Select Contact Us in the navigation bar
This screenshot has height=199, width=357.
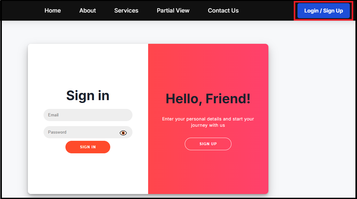point(223,11)
